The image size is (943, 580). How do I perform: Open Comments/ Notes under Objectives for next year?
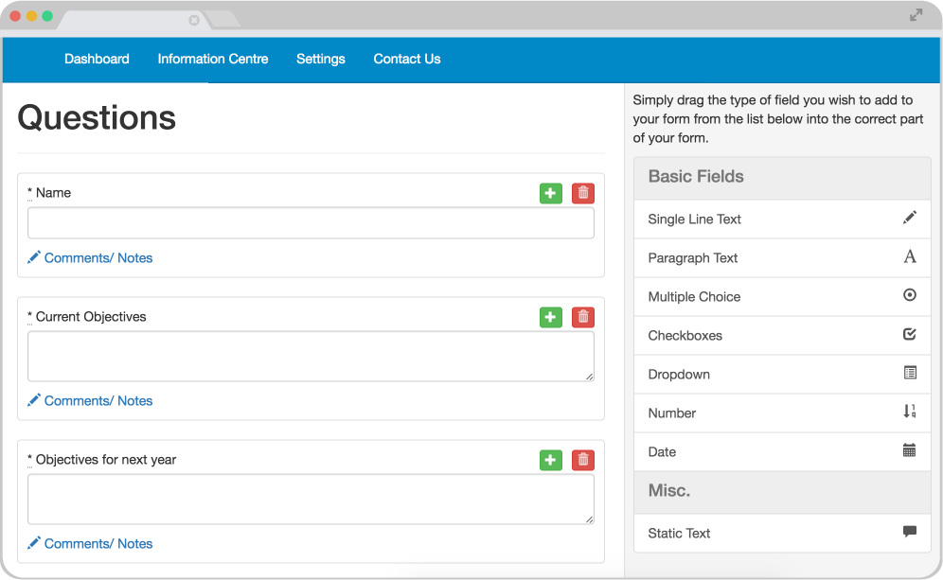tap(98, 544)
